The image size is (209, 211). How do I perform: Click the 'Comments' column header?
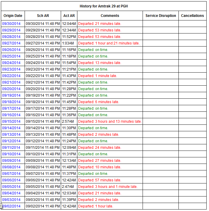(110, 16)
